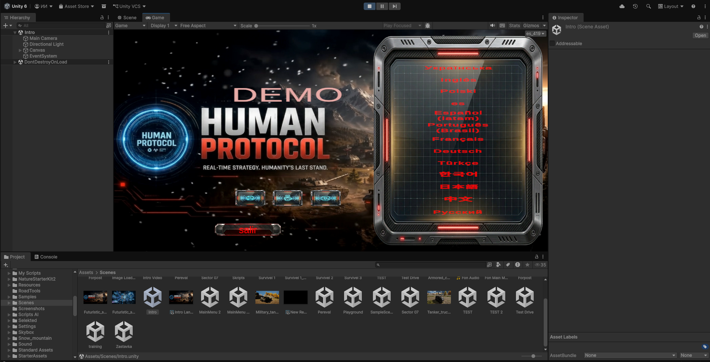
Task: Click the salir button in Game view
Action: pyautogui.click(x=248, y=230)
